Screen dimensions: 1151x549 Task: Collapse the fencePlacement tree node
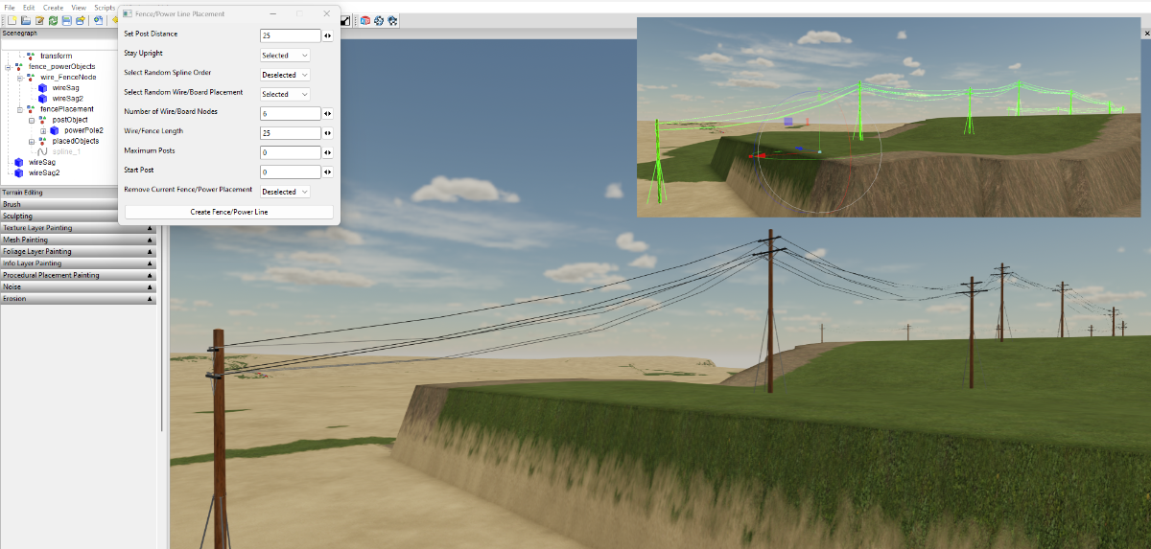pos(19,109)
